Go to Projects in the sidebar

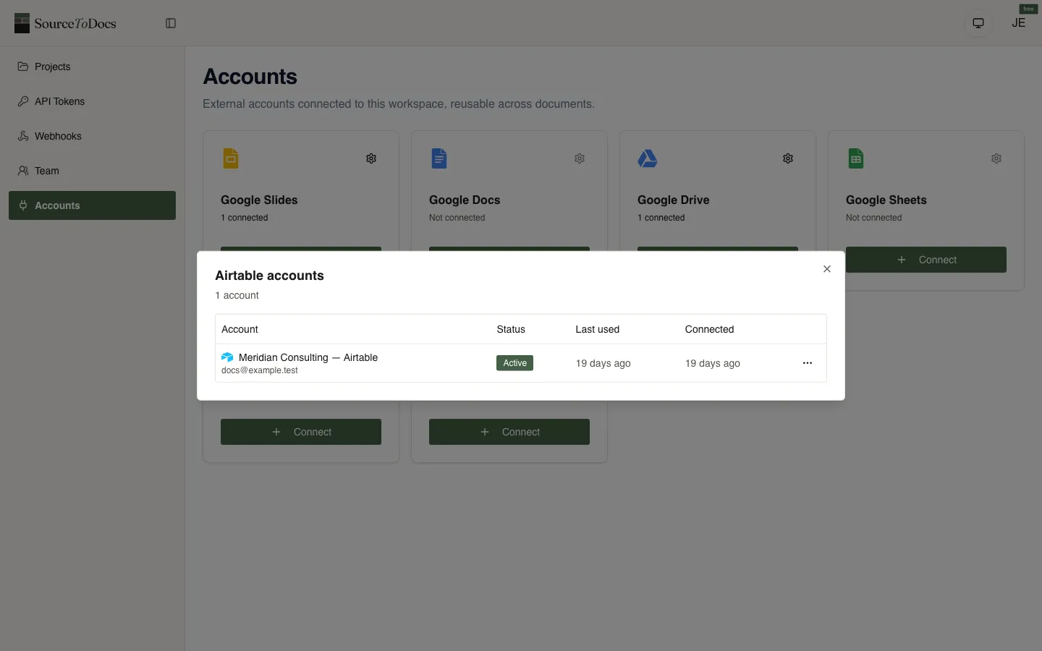[x=92, y=67]
